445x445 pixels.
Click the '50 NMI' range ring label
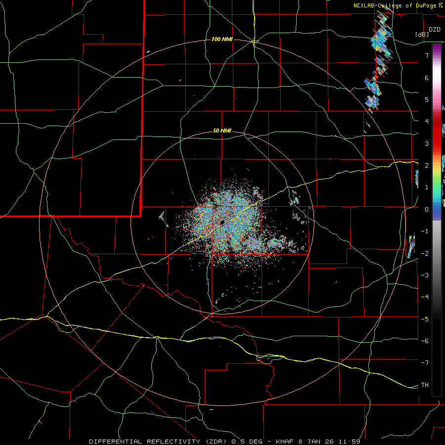click(222, 131)
